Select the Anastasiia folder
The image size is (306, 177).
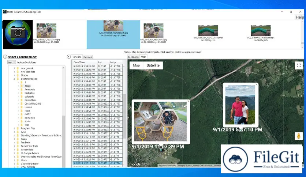point(30,90)
